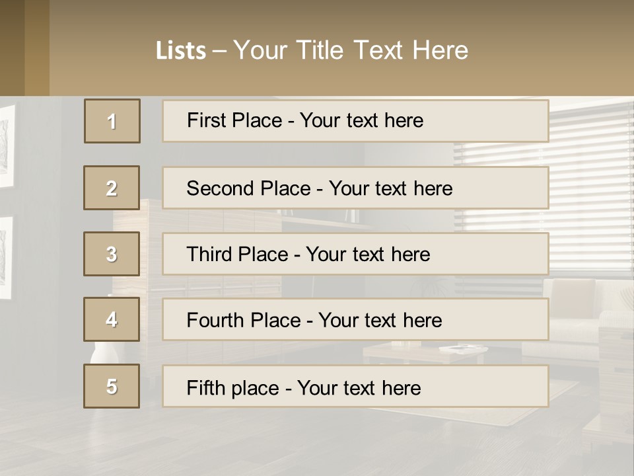Click the number 2 box

[112, 188]
